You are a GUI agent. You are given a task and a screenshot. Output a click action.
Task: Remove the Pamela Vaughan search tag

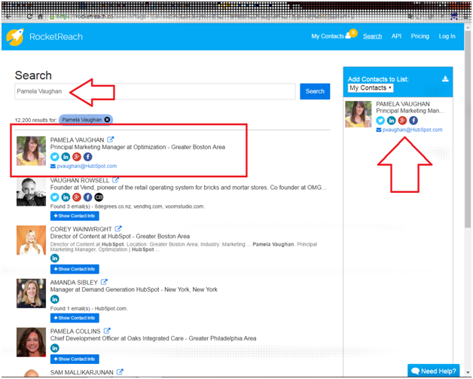[x=107, y=120]
